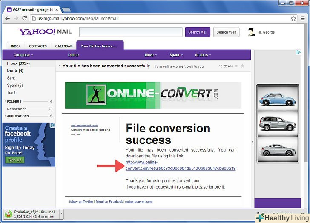Click the Search Web button
This screenshot has width=310, height=223.
[x=227, y=32]
